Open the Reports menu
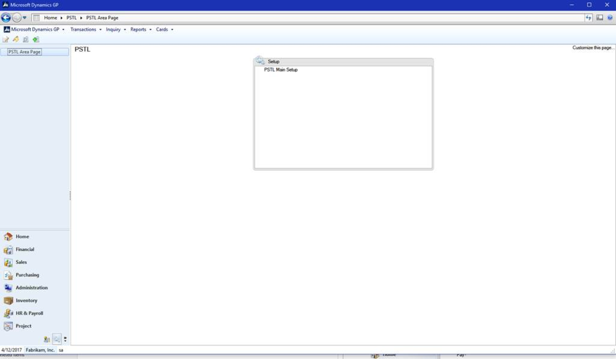 138,29
